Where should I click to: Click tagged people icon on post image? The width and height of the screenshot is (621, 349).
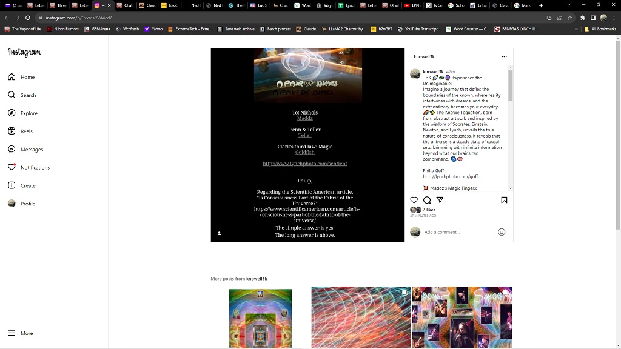[x=219, y=233]
